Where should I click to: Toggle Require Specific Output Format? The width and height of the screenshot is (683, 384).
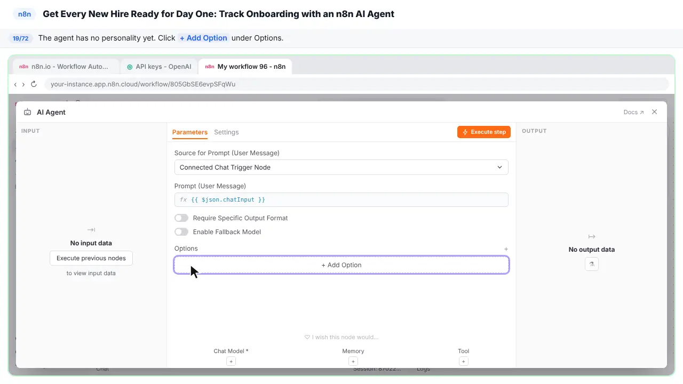[x=181, y=218]
